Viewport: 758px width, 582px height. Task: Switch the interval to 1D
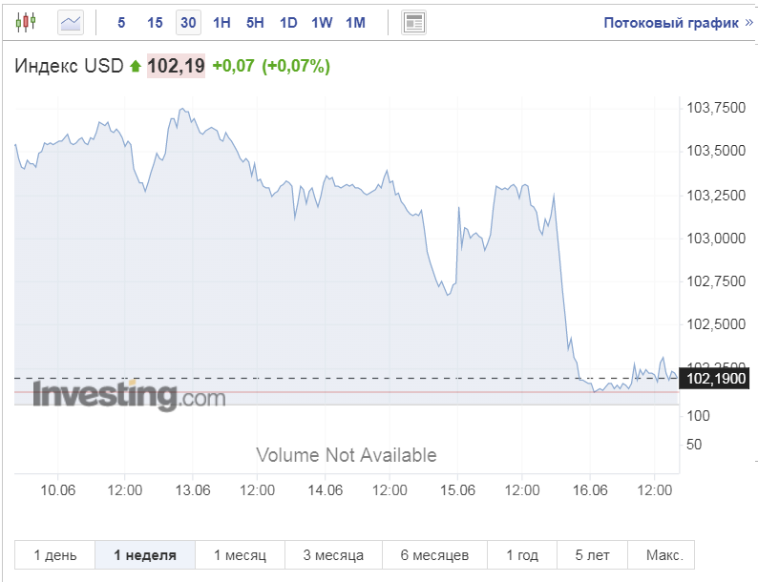(x=288, y=22)
